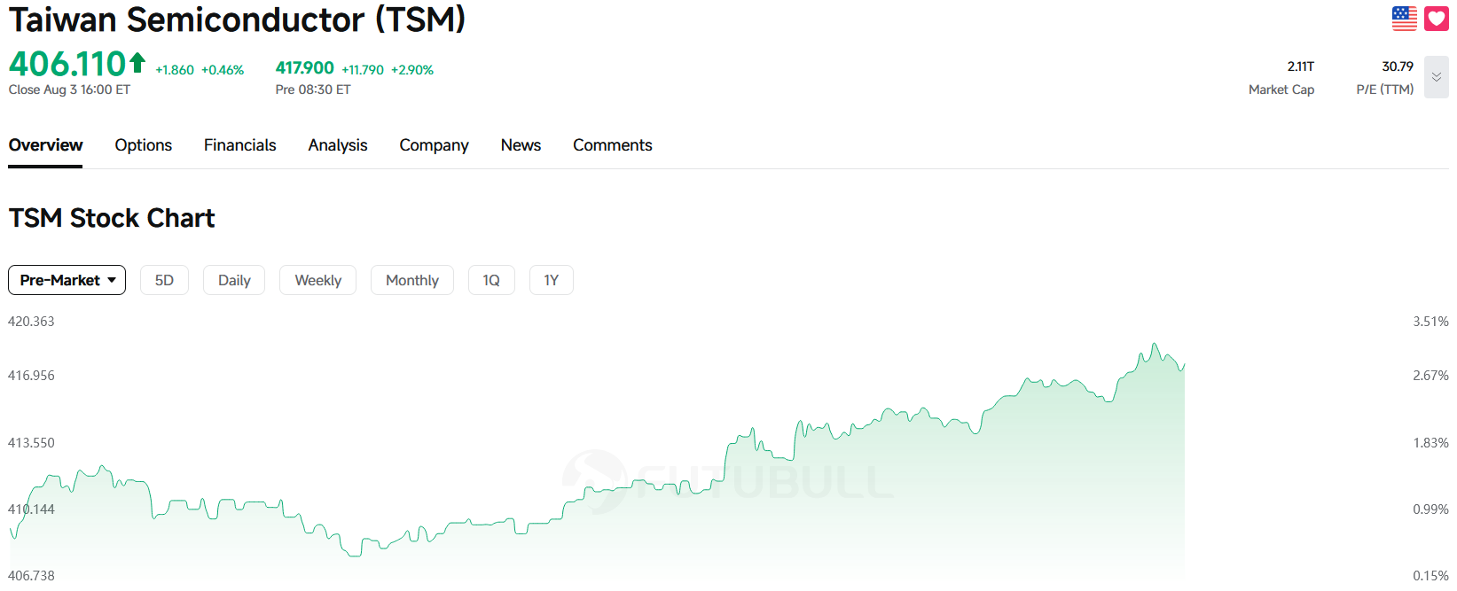Switch to the Options tab
Screen dimensions: 1457x591
[x=144, y=145]
